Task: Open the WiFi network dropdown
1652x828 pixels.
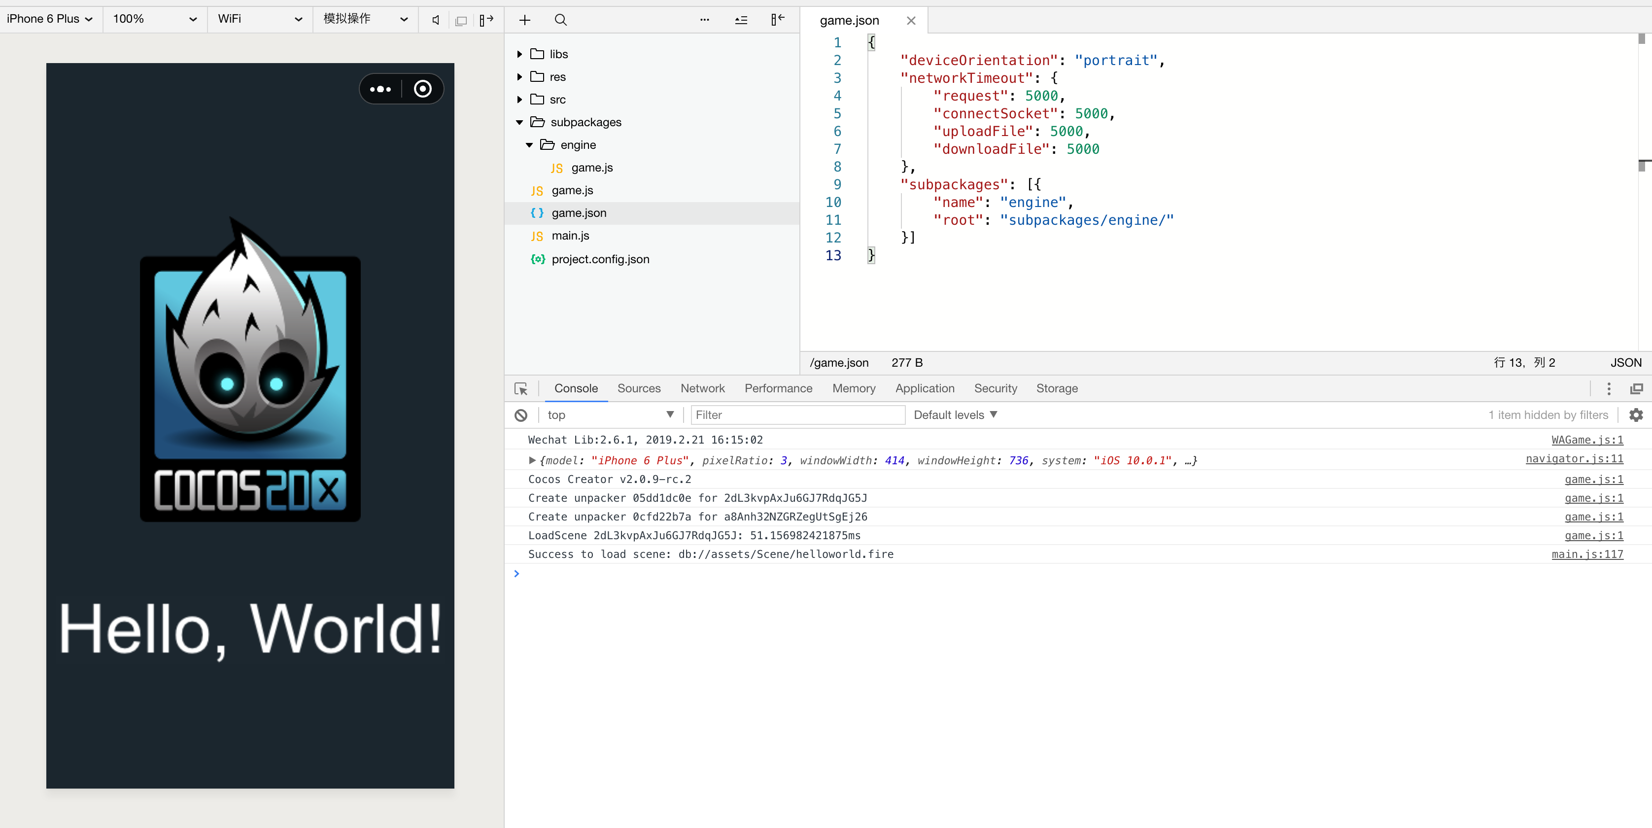Action: 259,19
